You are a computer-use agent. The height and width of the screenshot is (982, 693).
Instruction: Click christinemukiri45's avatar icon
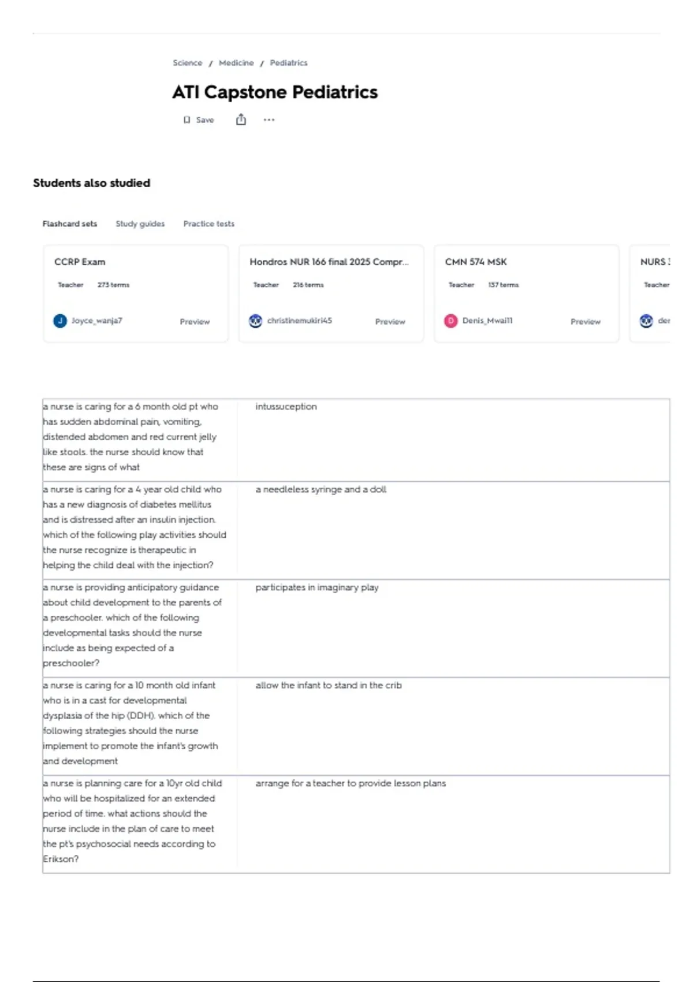255,321
